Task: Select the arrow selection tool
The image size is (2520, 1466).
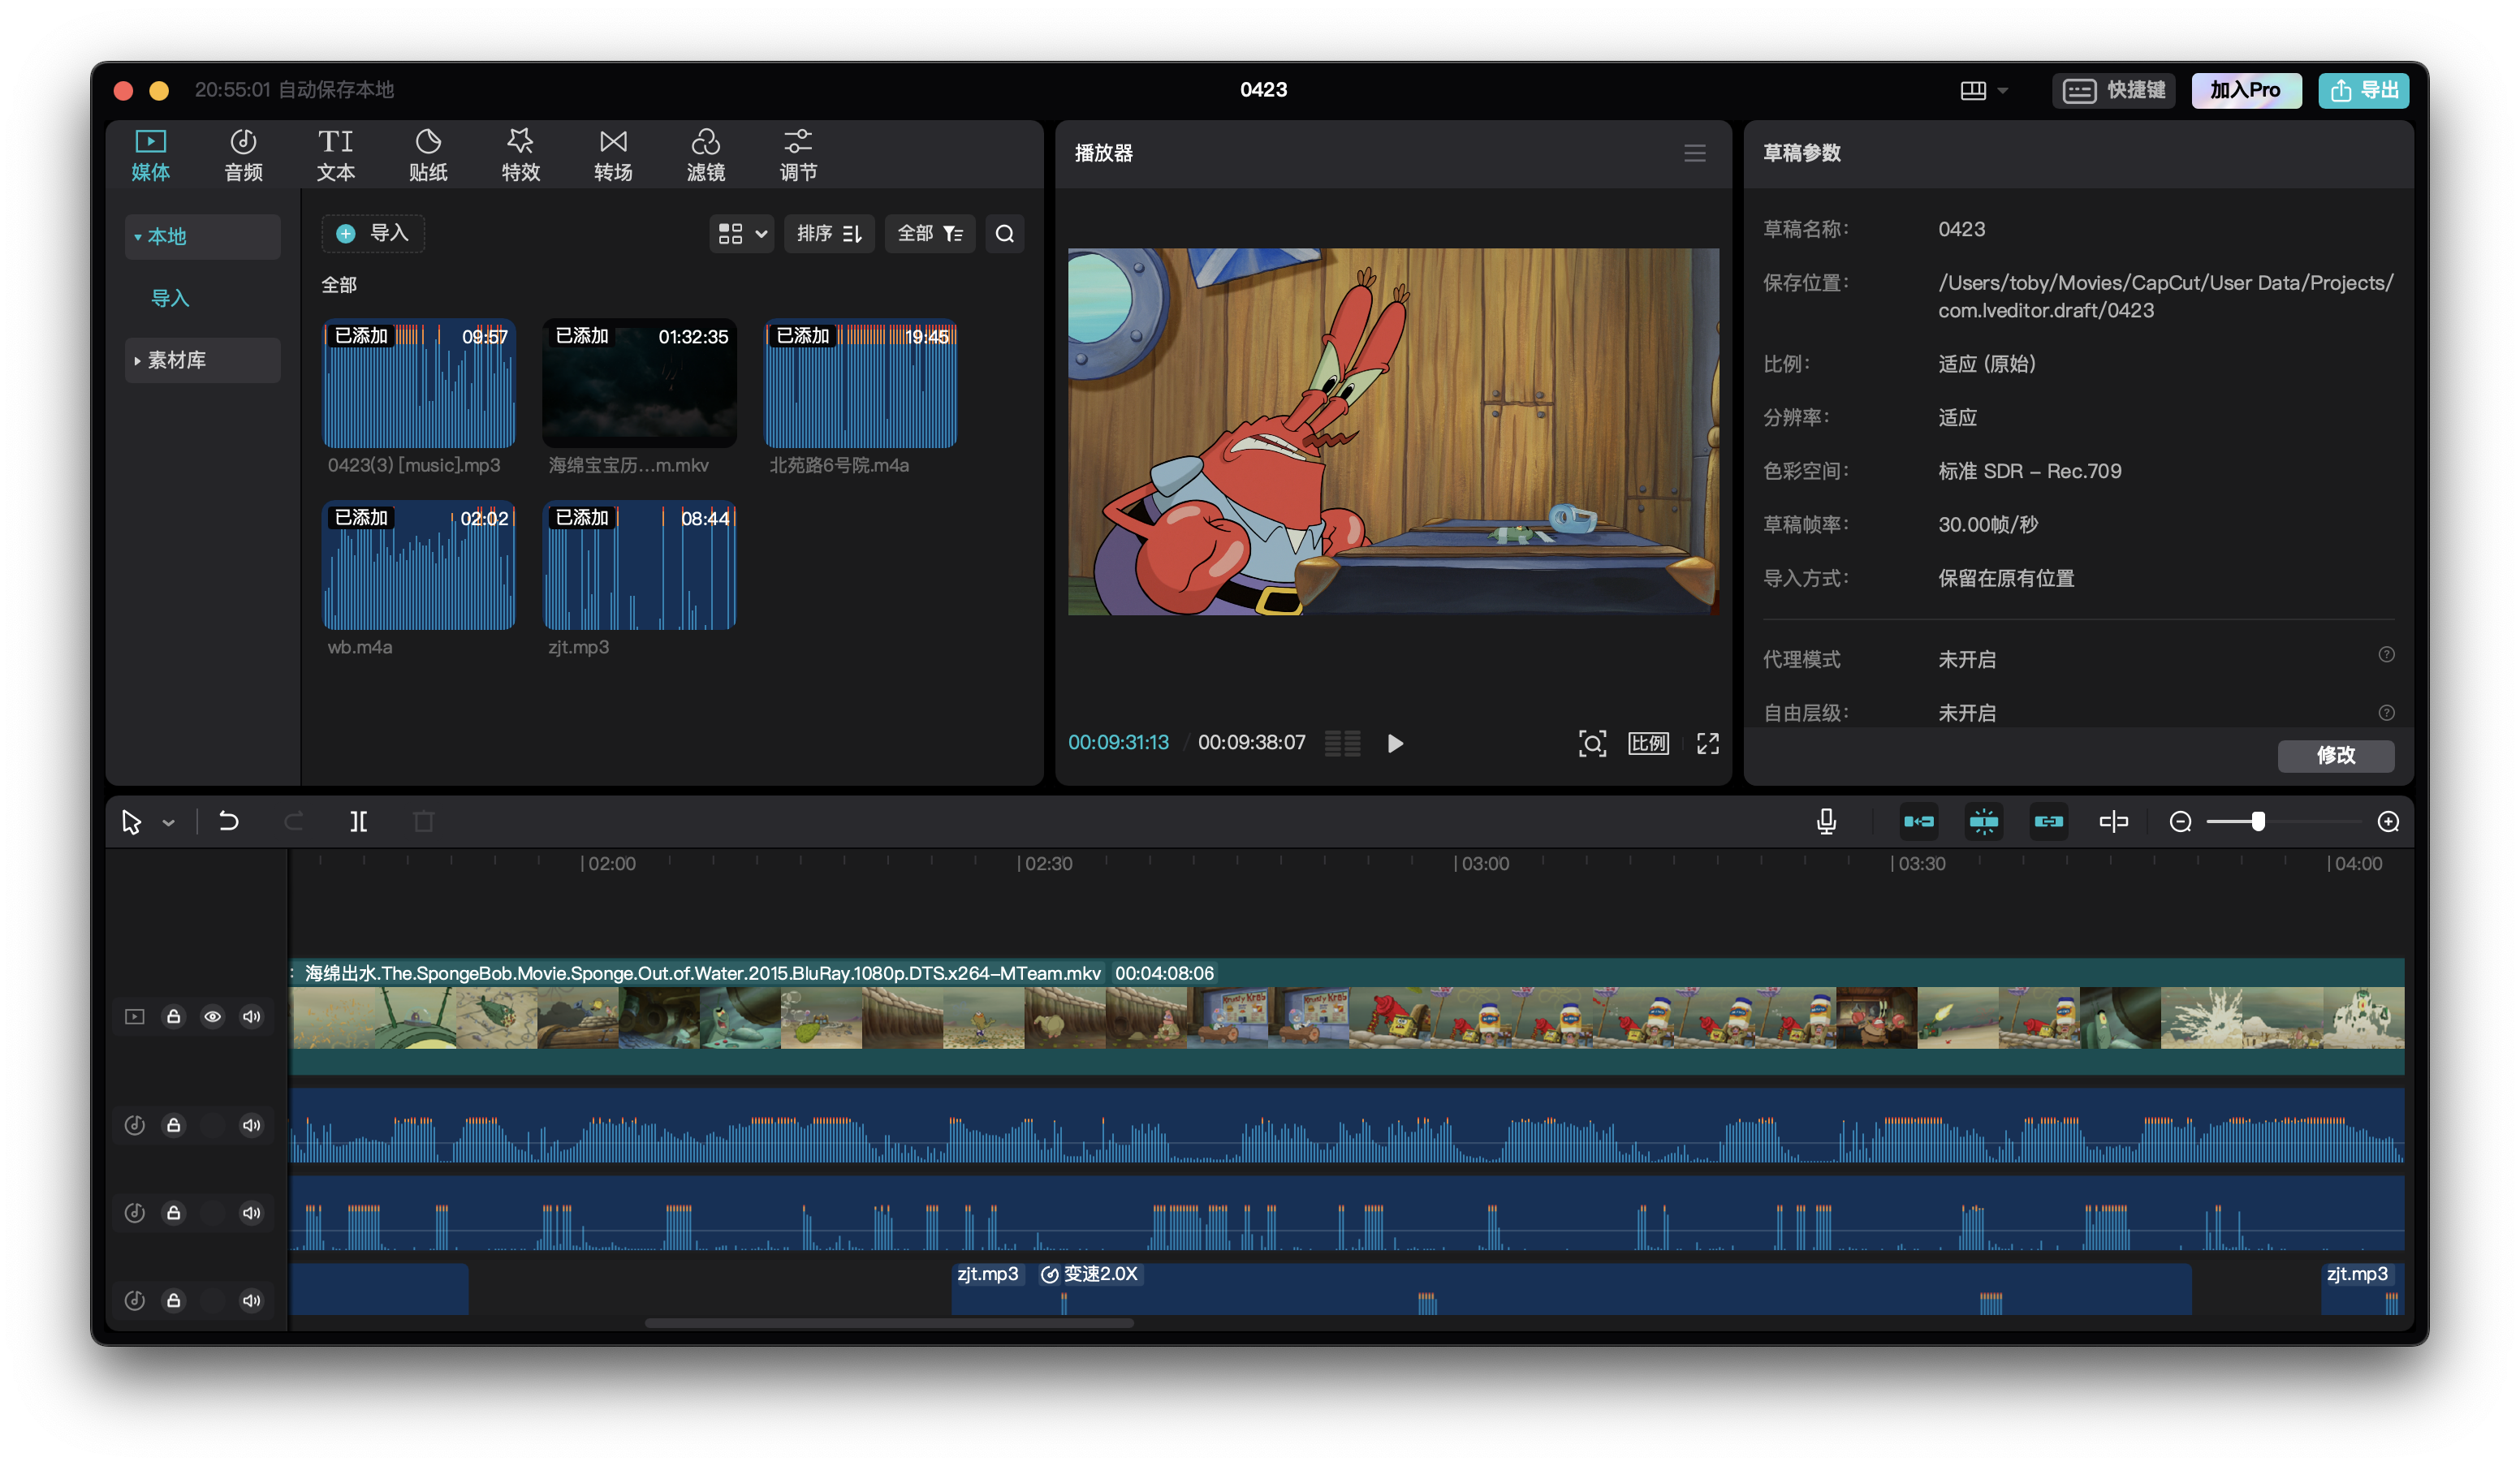Action: (131, 822)
